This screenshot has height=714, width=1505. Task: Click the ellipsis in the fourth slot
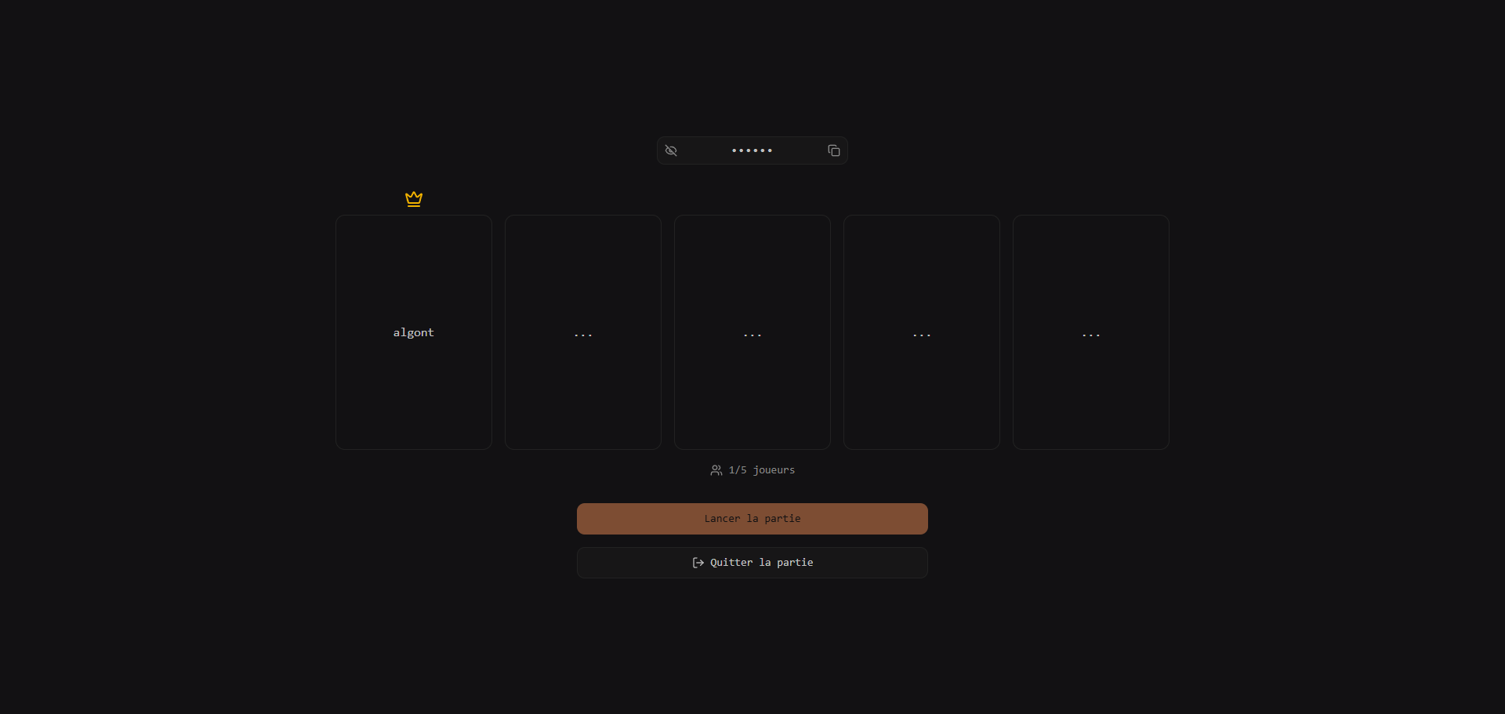[x=922, y=335]
